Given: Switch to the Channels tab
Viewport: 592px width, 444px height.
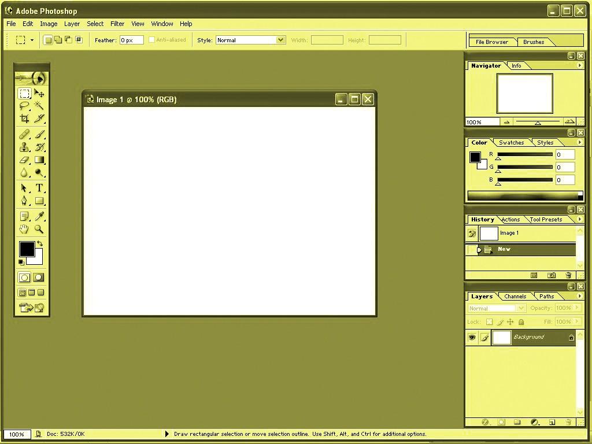Looking at the screenshot, I should [515, 297].
